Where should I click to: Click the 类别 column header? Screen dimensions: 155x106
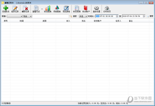pyautogui.click(x=45, y=21)
